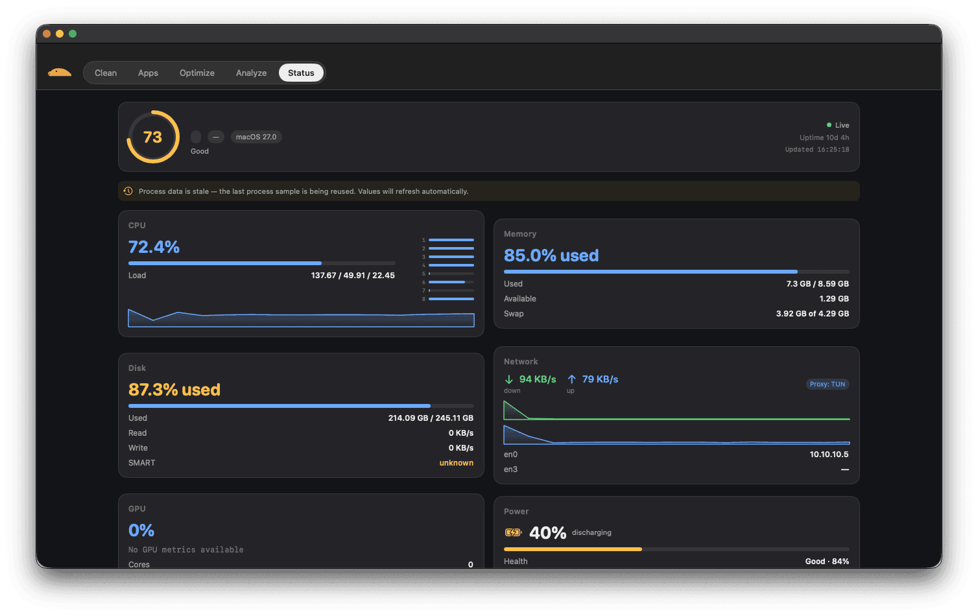Click the orange mole app logo
Viewport: 978px width, 616px height.
click(60, 73)
